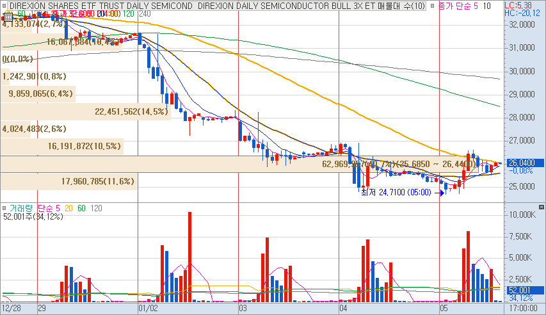Click the 05 date on time axis
Viewport: 546px width, 315px height.
coord(444,309)
